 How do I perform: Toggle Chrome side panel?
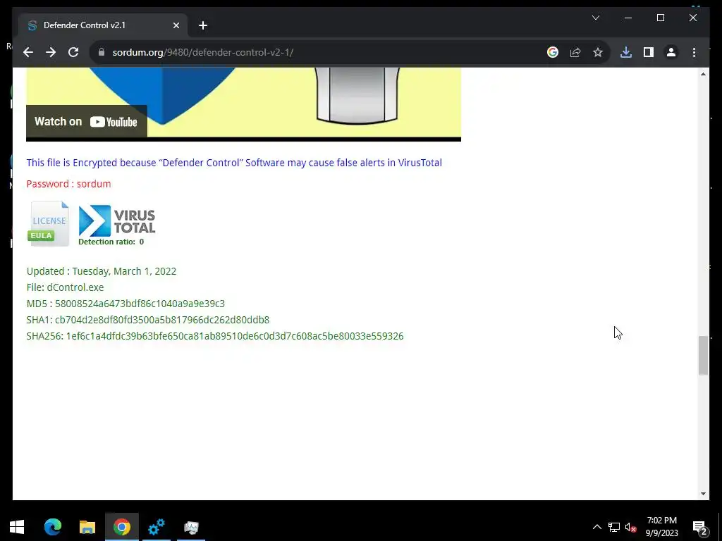click(649, 52)
